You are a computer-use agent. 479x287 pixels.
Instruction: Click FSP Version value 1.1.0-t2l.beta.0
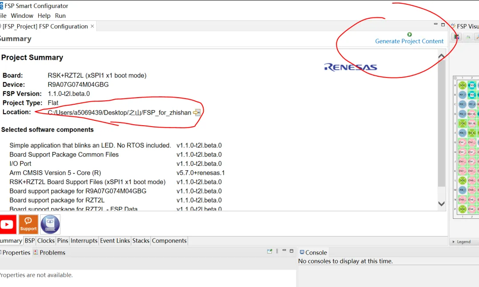click(x=69, y=94)
